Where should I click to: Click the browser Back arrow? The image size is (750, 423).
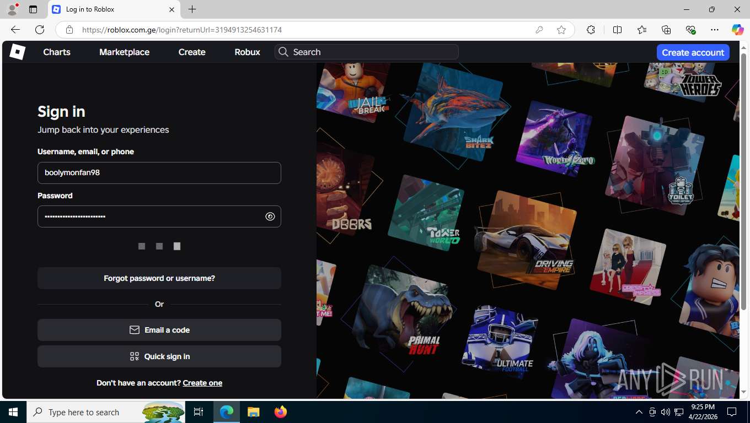15,30
